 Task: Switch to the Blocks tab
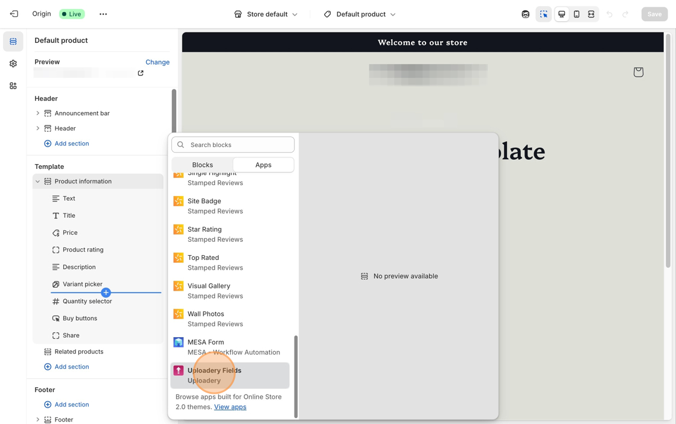pyautogui.click(x=202, y=165)
